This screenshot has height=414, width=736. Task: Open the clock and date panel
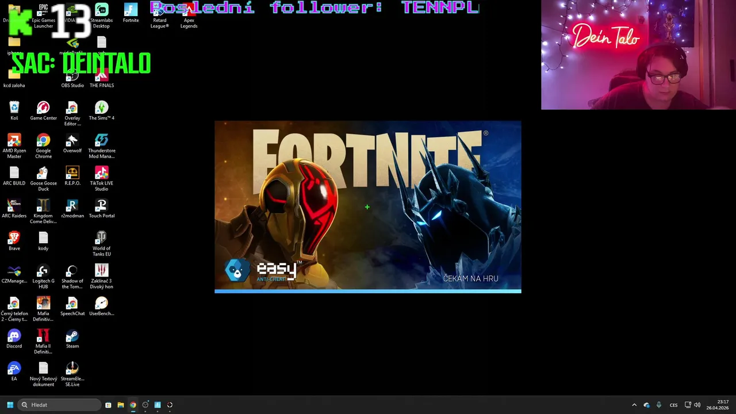718,405
